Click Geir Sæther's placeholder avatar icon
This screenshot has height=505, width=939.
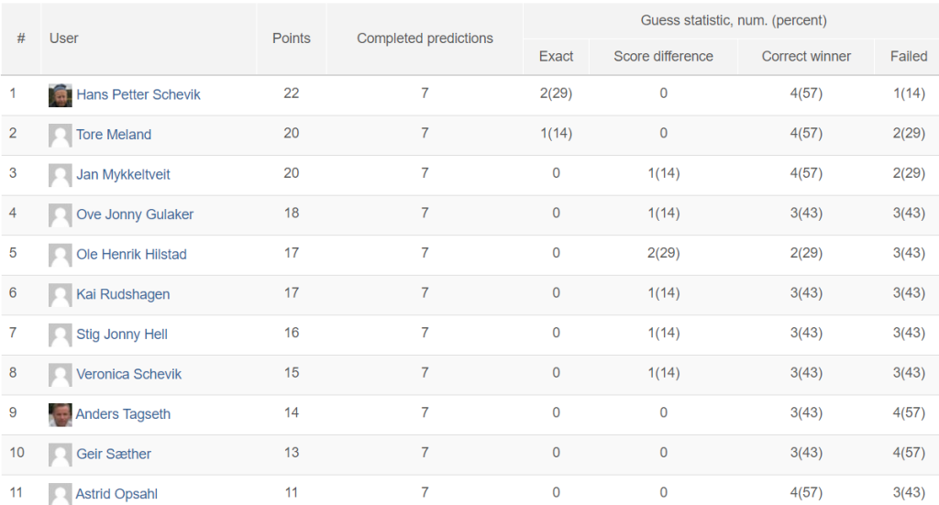(x=60, y=455)
